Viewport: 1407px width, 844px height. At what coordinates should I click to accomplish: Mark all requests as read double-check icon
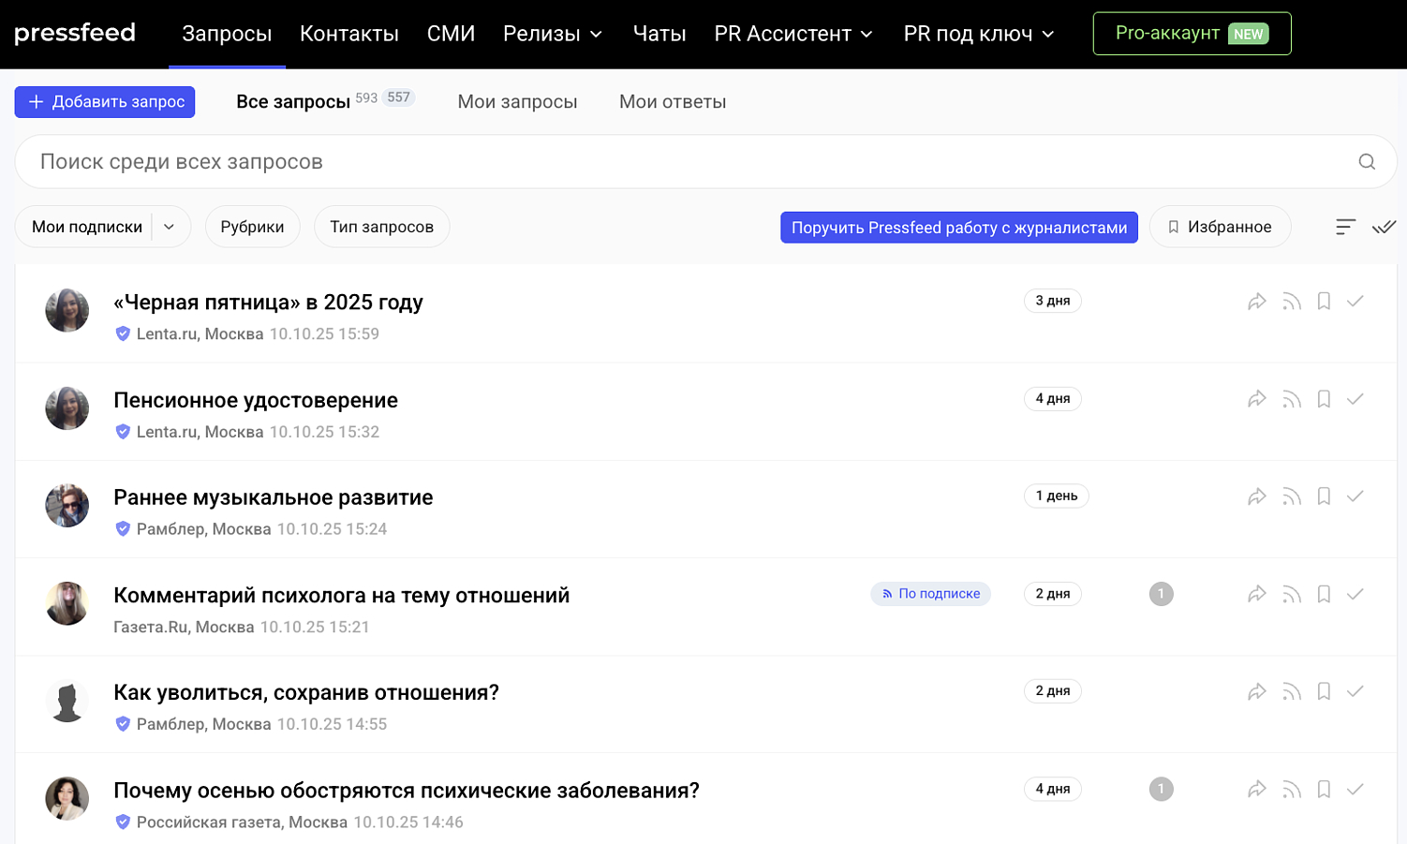point(1384,227)
